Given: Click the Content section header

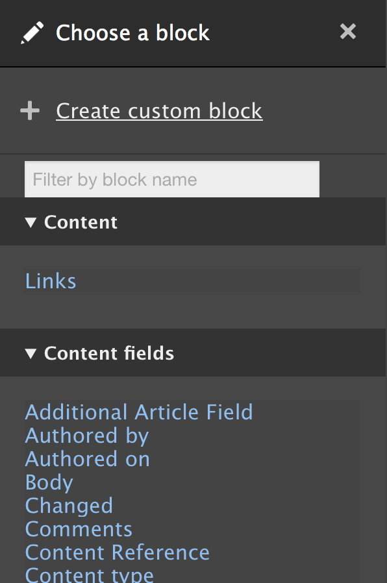Looking at the screenshot, I should pyautogui.click(x=81, y=221).
